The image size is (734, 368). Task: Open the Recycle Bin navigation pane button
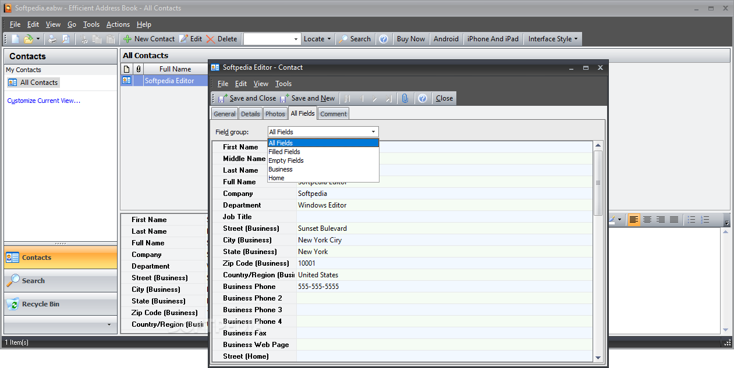coord(61,304)
